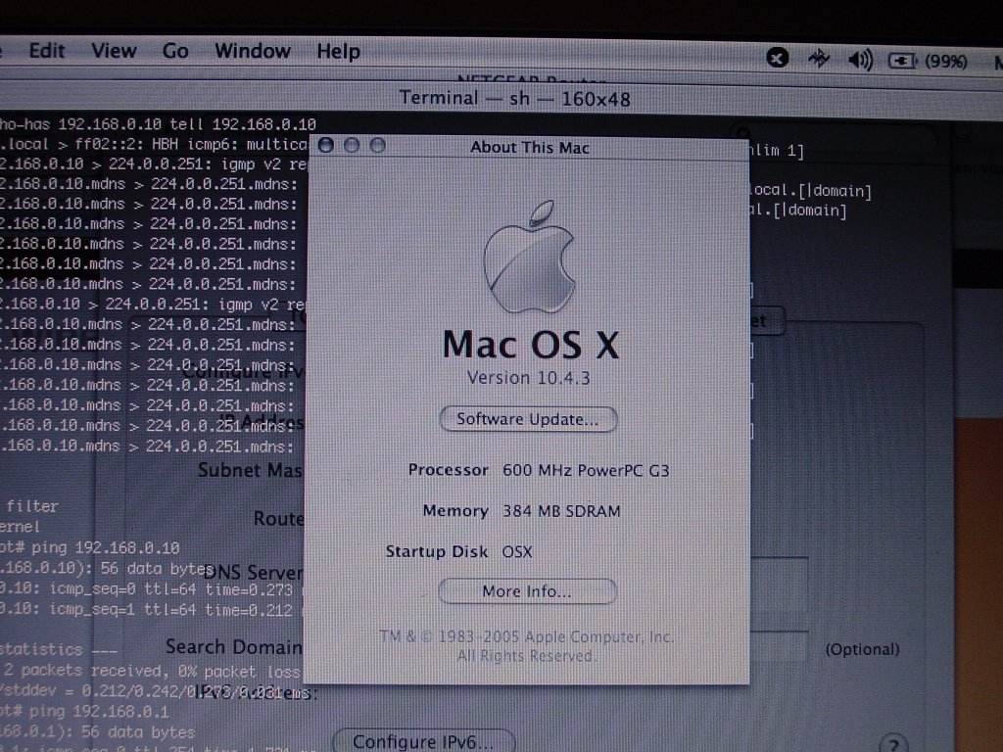Click the OSX startup disk value
Viewport: 1003px width, 752px height.
pos(517,551)
